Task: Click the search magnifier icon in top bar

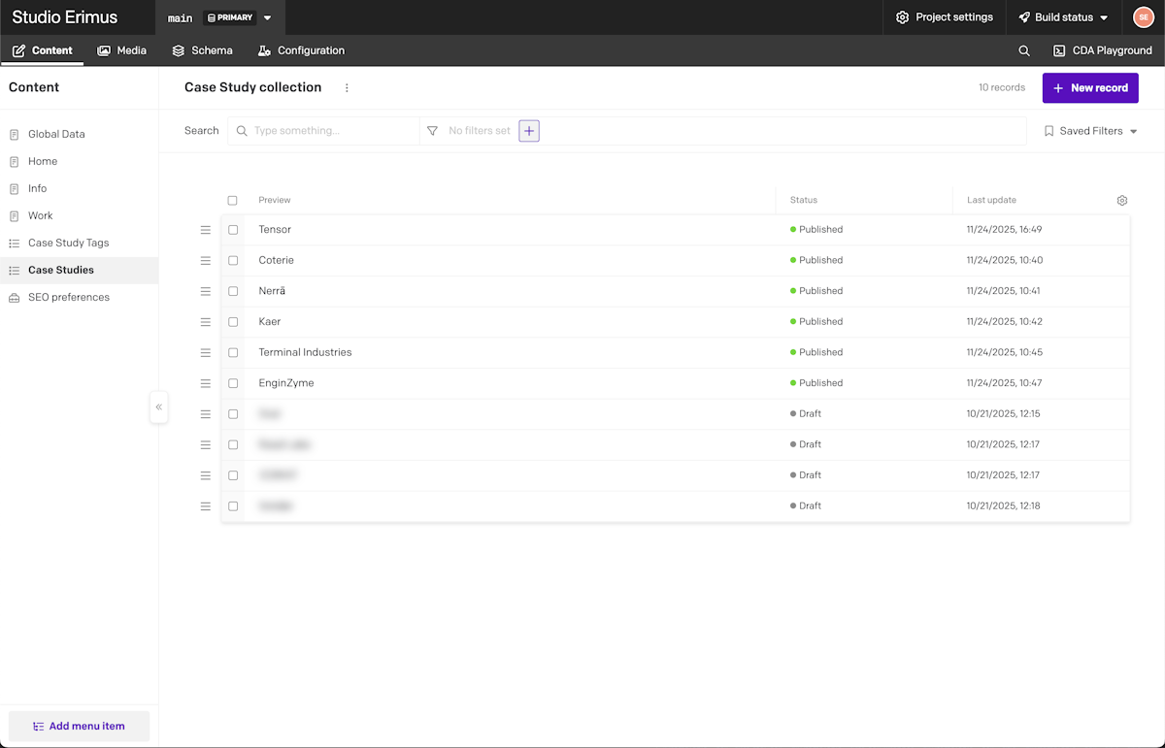Action: point(1024,50)
